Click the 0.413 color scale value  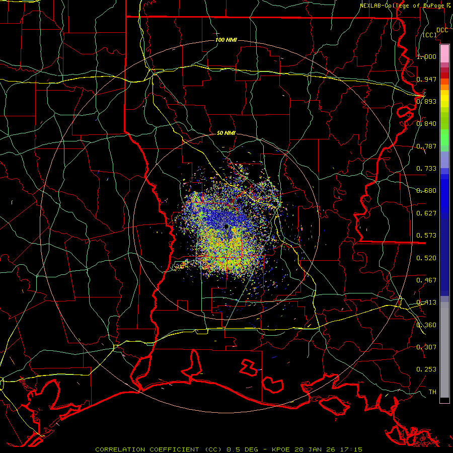(x=426, y=303)
